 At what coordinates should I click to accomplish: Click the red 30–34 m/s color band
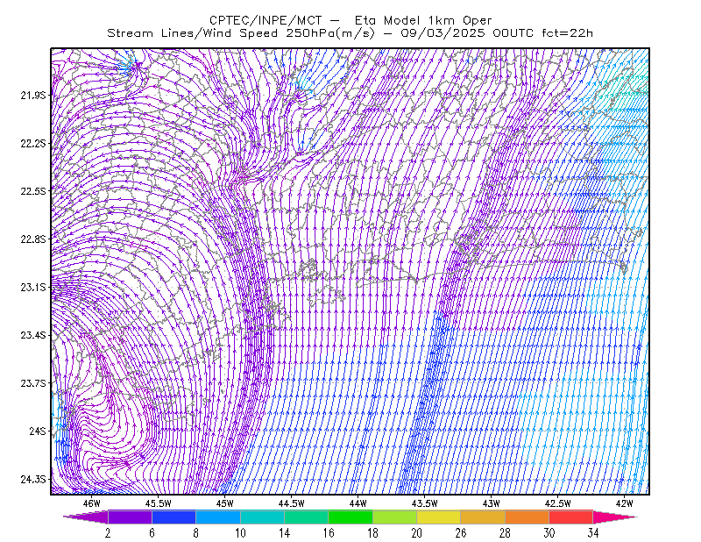571,517
